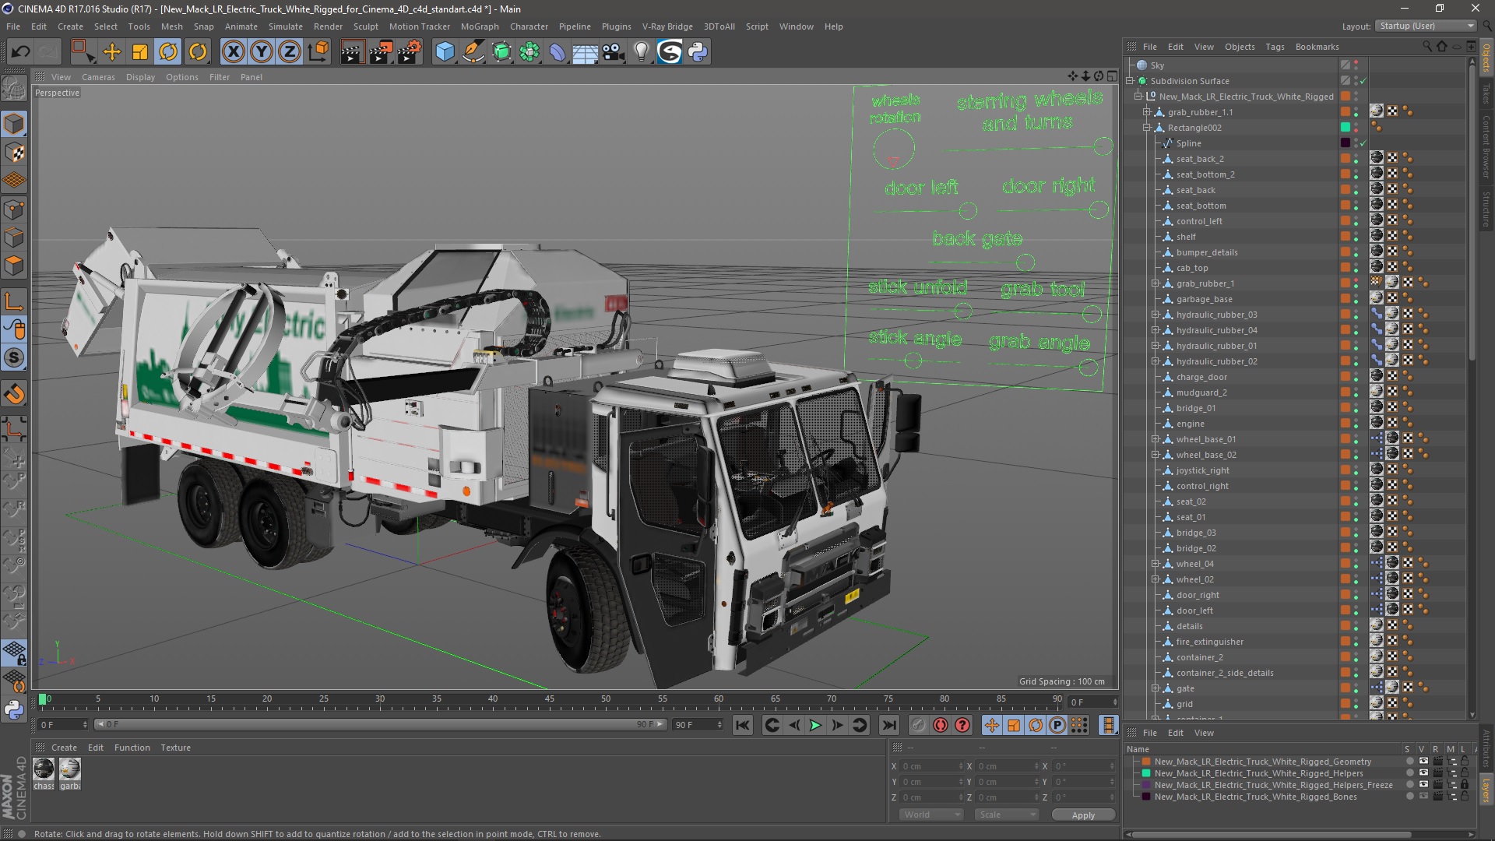Open the Bookmarks menu in Object Manager
Image resolution: width=1495 pixels, height=841 pixels.
click(1317, 47)
